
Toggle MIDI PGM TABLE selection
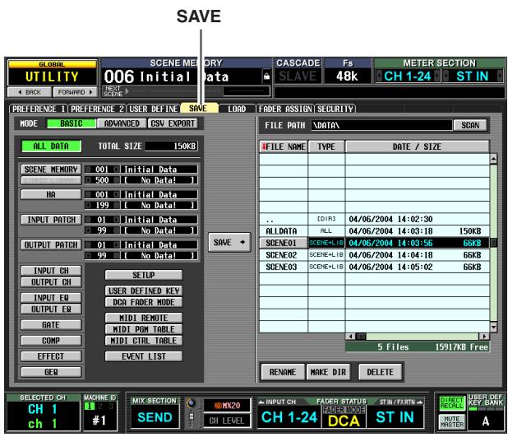(x=144, y=329)
